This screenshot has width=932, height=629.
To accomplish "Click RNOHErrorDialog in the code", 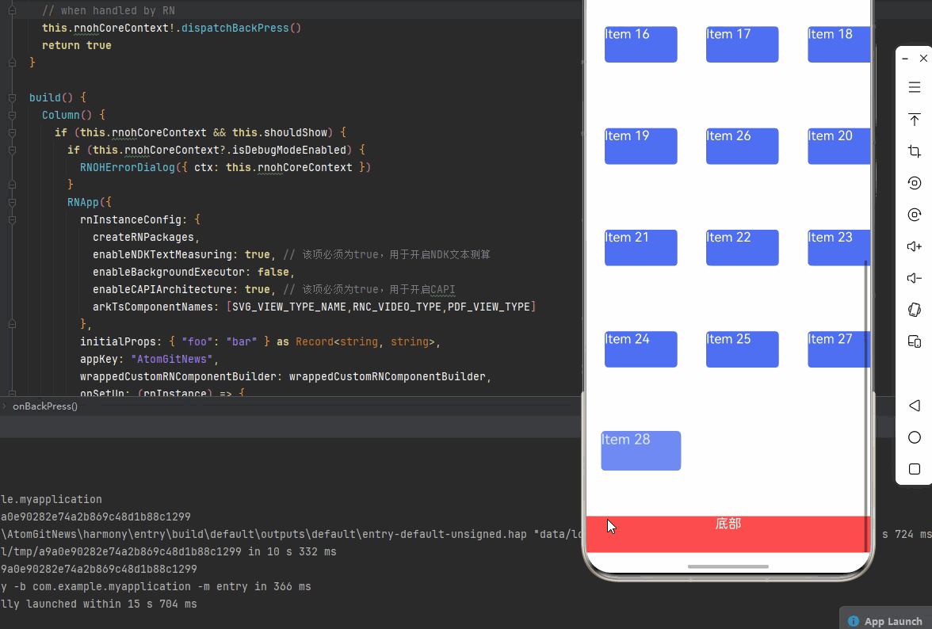I will [x=127, y=167].
